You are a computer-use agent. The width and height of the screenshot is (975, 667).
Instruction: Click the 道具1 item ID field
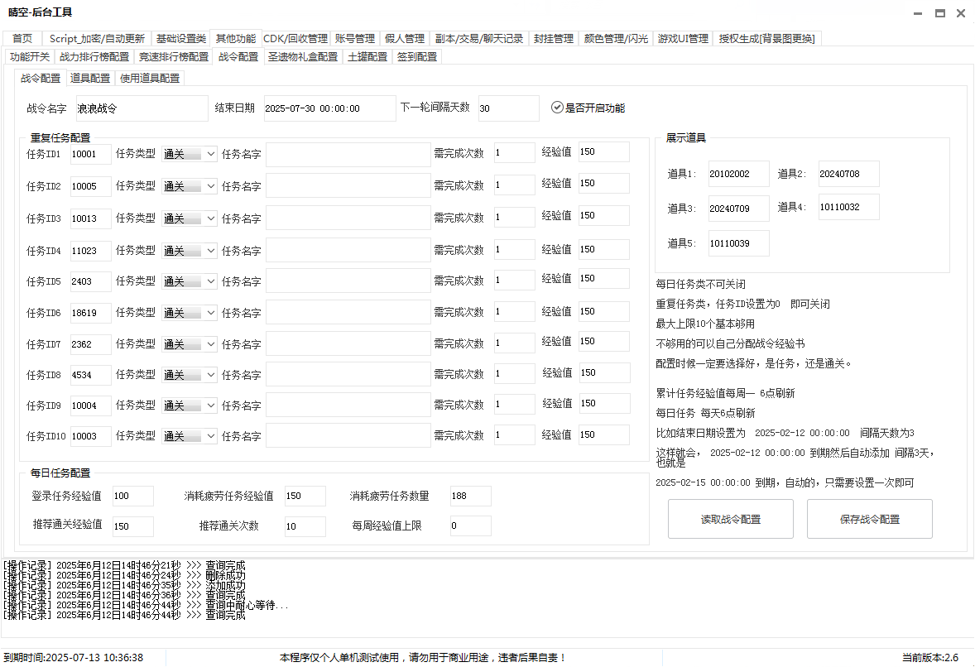[x=738, y=174]
